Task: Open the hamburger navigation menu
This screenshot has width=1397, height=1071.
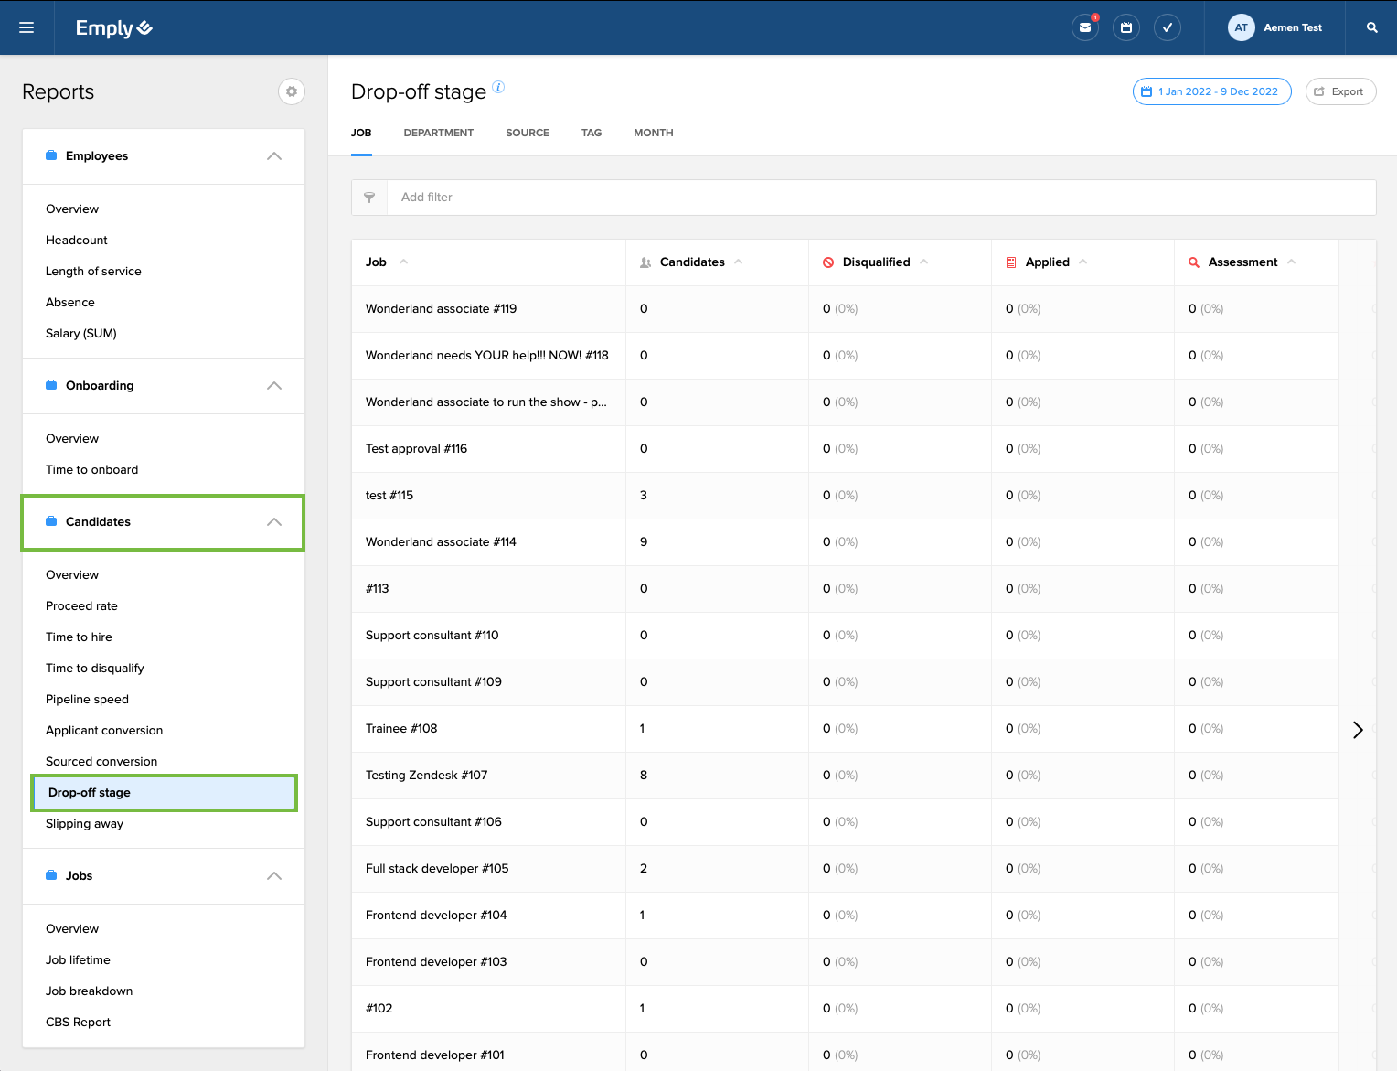Action: tap(27, 27)
